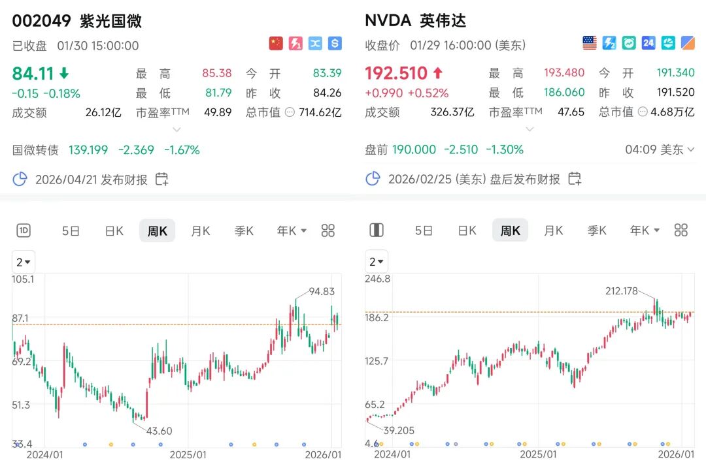This screenshot has height=470, width=706.
Task: Add NVDA earnings date to calendar
Action: pyautogui.click(x=575, y=178)
